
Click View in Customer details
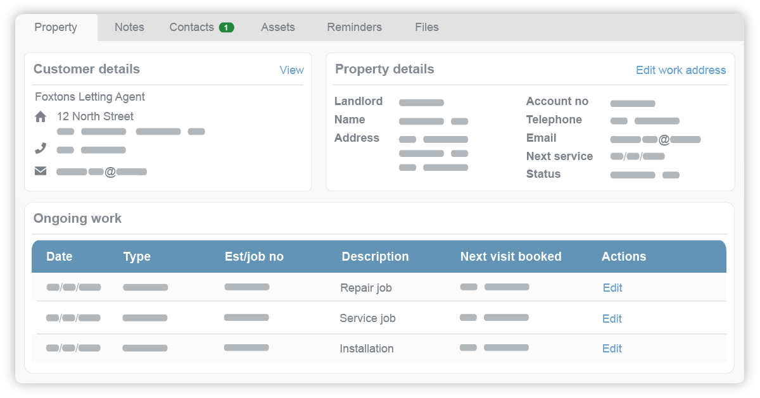pyautogui.click(x=291, y=70)
